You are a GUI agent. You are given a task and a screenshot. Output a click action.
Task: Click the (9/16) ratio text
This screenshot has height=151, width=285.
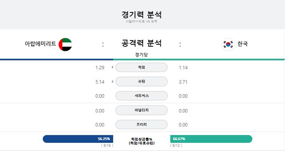107,146
